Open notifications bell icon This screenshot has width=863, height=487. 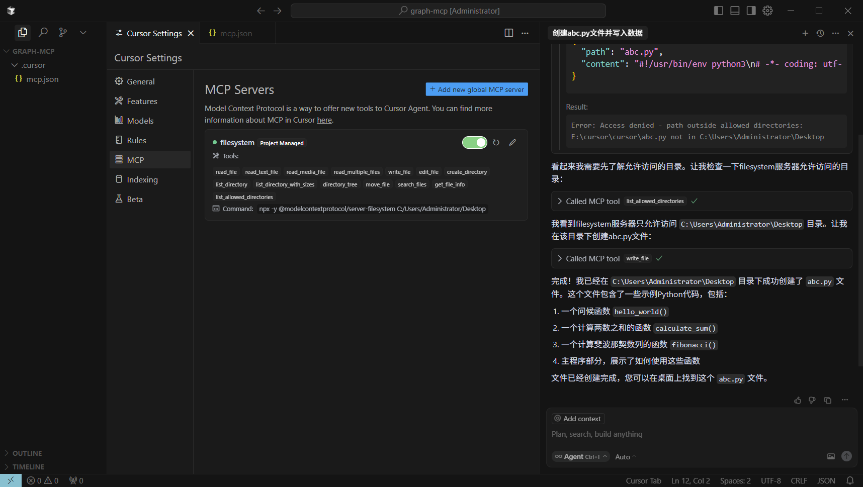pos(850,481)
